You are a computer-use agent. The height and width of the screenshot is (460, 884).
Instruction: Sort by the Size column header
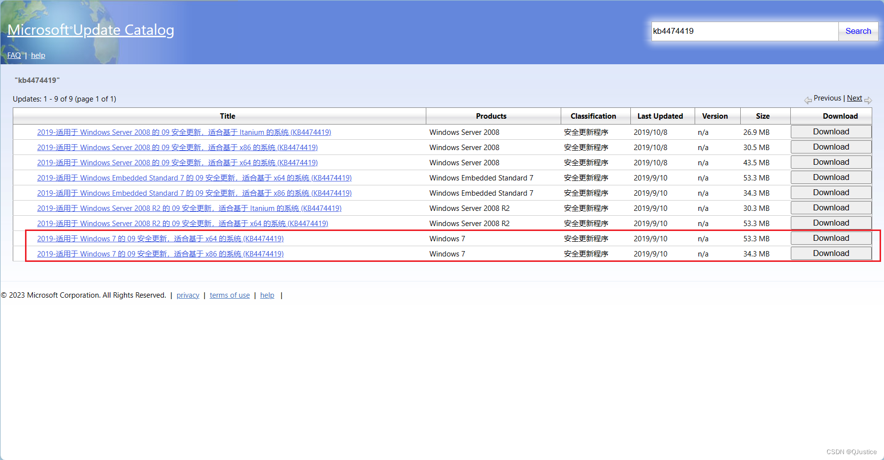(x=763, y=116)
